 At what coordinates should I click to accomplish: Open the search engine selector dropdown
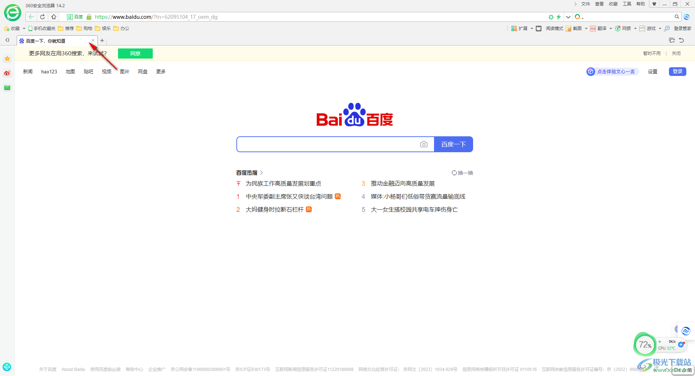[x=580, y=17]
